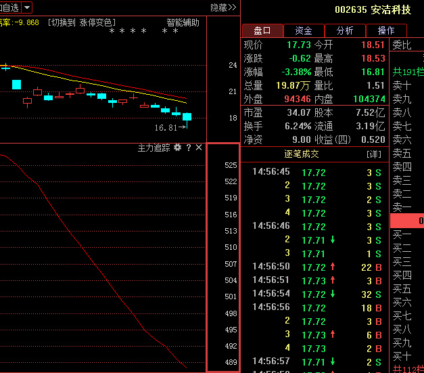Screen dimensions: 424x373
Task: Open the 分析 tab
Action: 345,30
